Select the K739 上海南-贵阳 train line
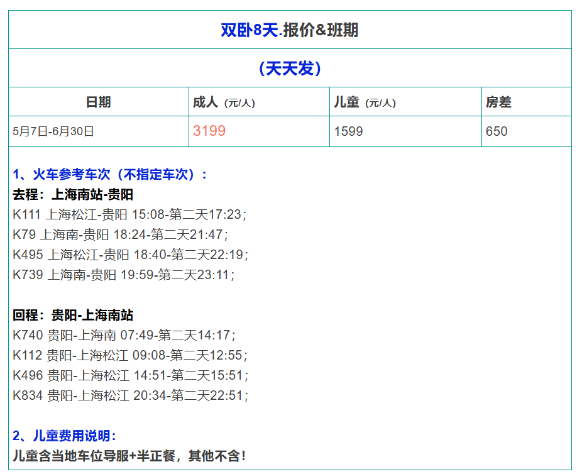Image resolution: width=582 pixels, height=474 pixels. pos(123,275)
